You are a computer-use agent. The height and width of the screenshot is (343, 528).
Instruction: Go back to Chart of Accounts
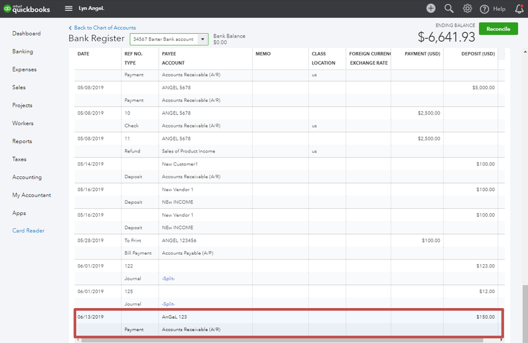tap(103, 27)
